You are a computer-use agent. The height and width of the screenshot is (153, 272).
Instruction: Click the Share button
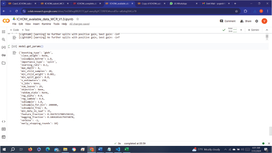(x=246, y=21)
